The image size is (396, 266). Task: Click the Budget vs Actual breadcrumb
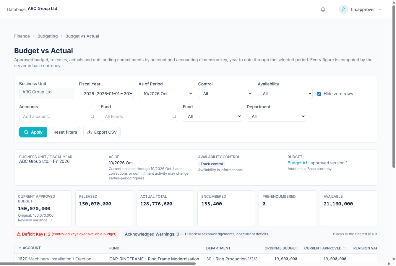tap(82, 36)
